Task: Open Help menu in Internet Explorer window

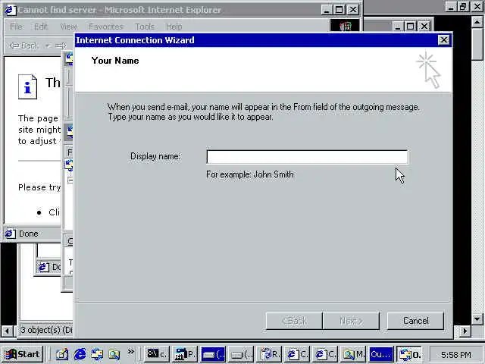Action: coord(174,27)
